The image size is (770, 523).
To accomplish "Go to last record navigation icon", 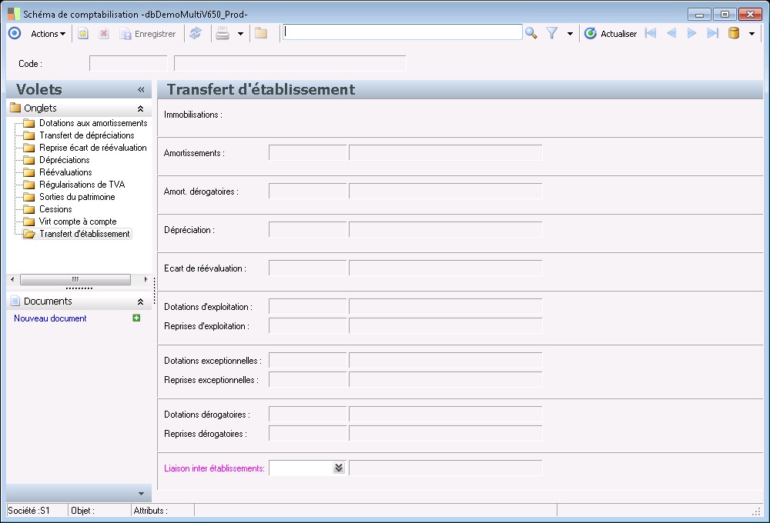I will coord(712,33).
